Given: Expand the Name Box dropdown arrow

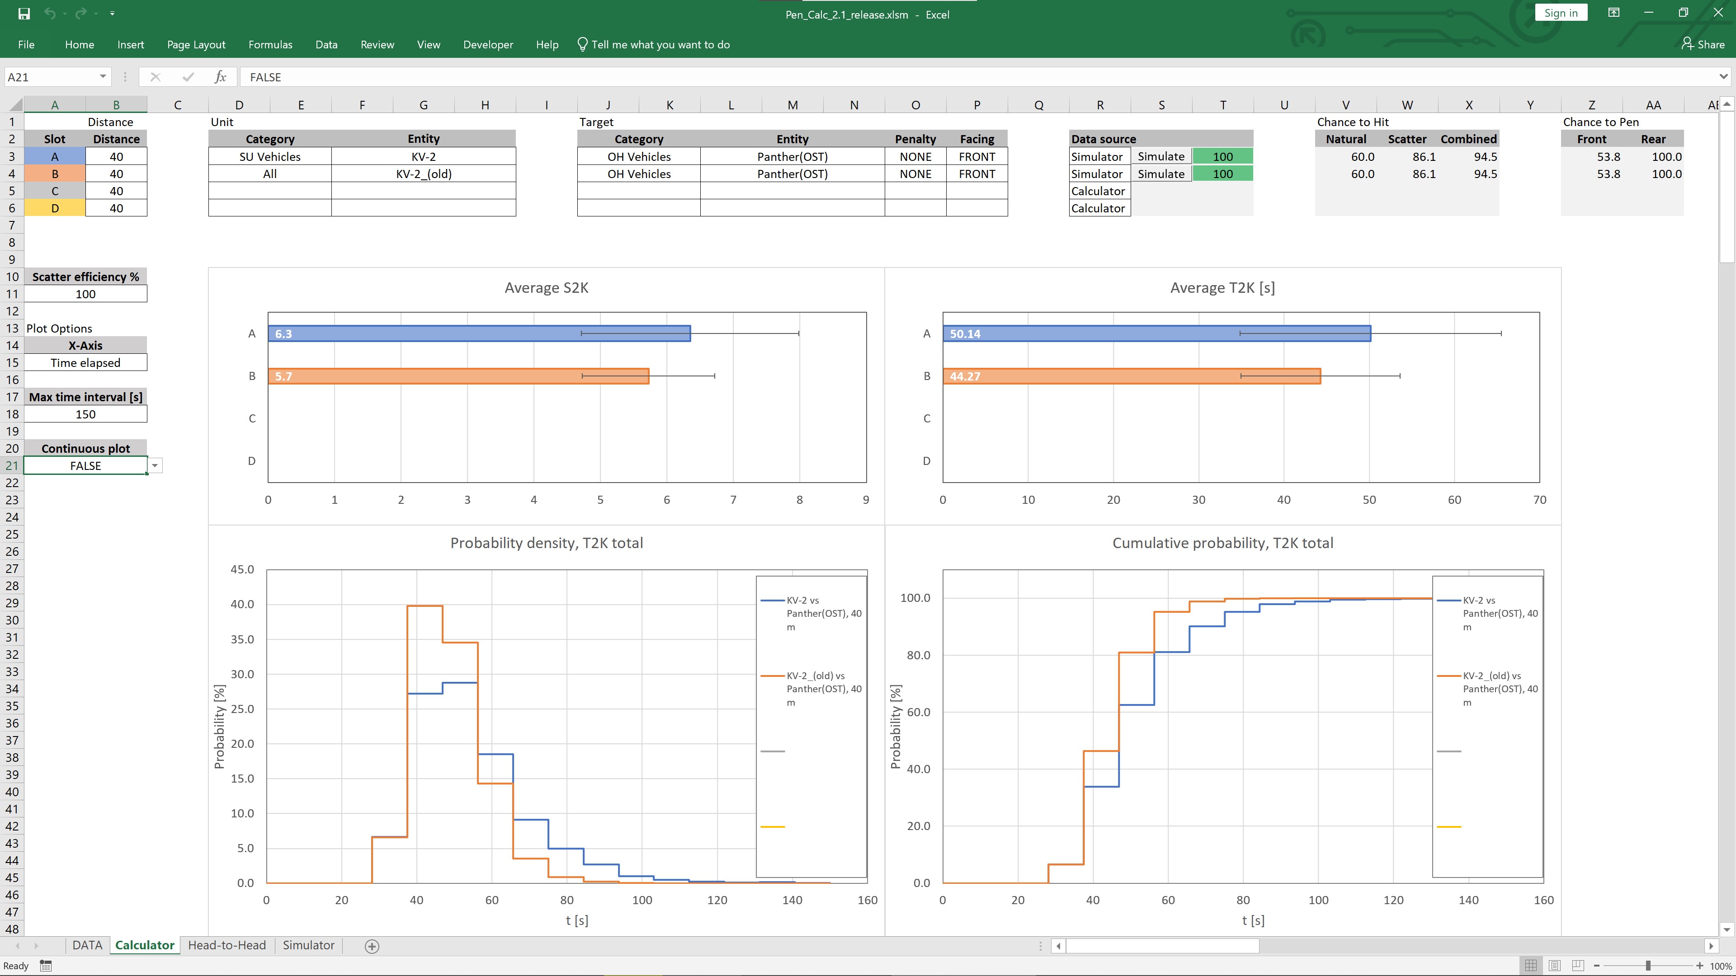Looking at the screenshot, I should (x=103, y=77).
